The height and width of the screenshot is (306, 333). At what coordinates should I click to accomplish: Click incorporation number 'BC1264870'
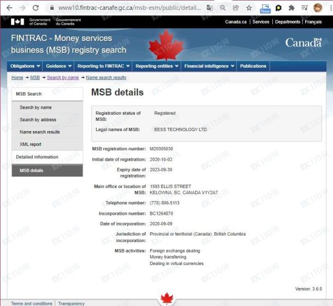pos(162,214)
